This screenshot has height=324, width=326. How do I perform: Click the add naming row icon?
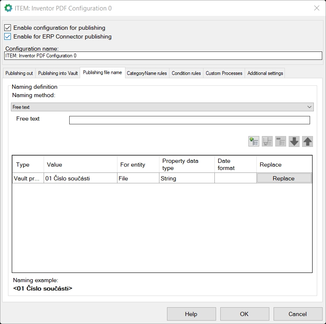[254, 141]
